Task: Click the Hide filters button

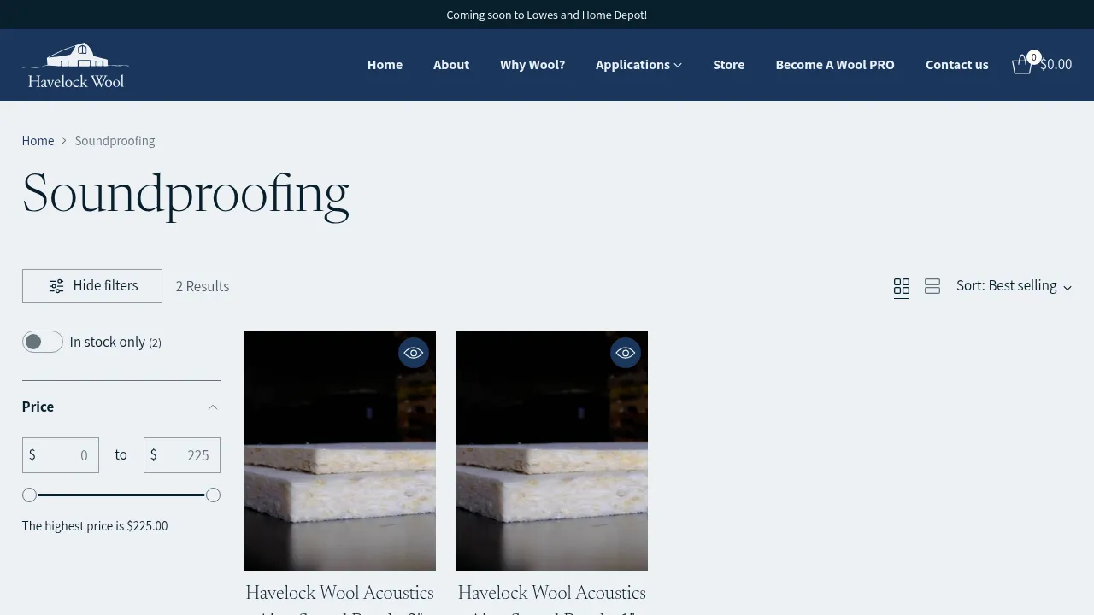Action: click(x=92, y=286)
